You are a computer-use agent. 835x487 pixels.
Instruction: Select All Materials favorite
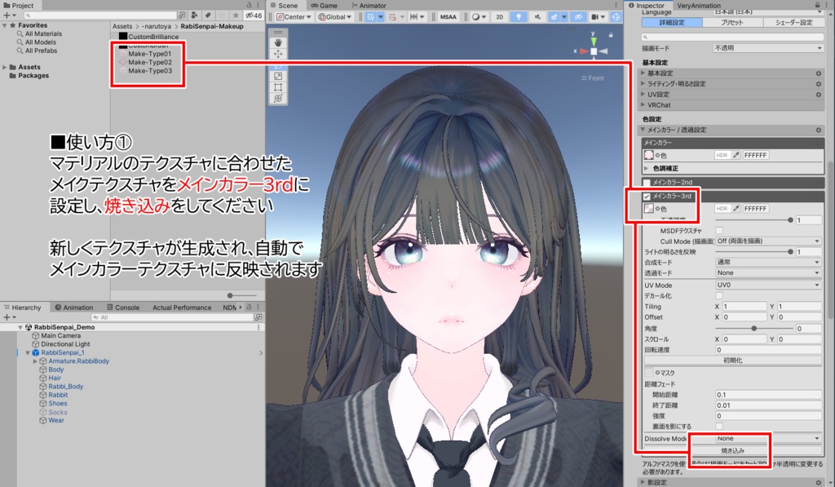pyautogui.click(x=39, y=33)
